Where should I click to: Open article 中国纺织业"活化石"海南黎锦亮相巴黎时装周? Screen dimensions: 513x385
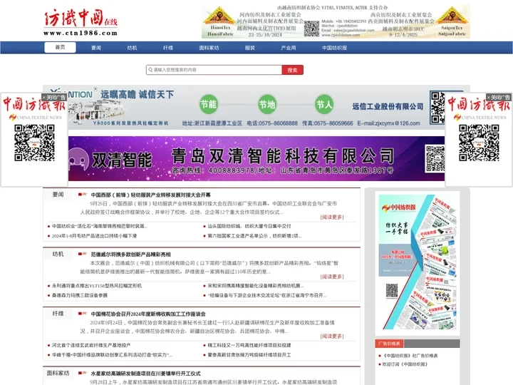coord(100,226)
